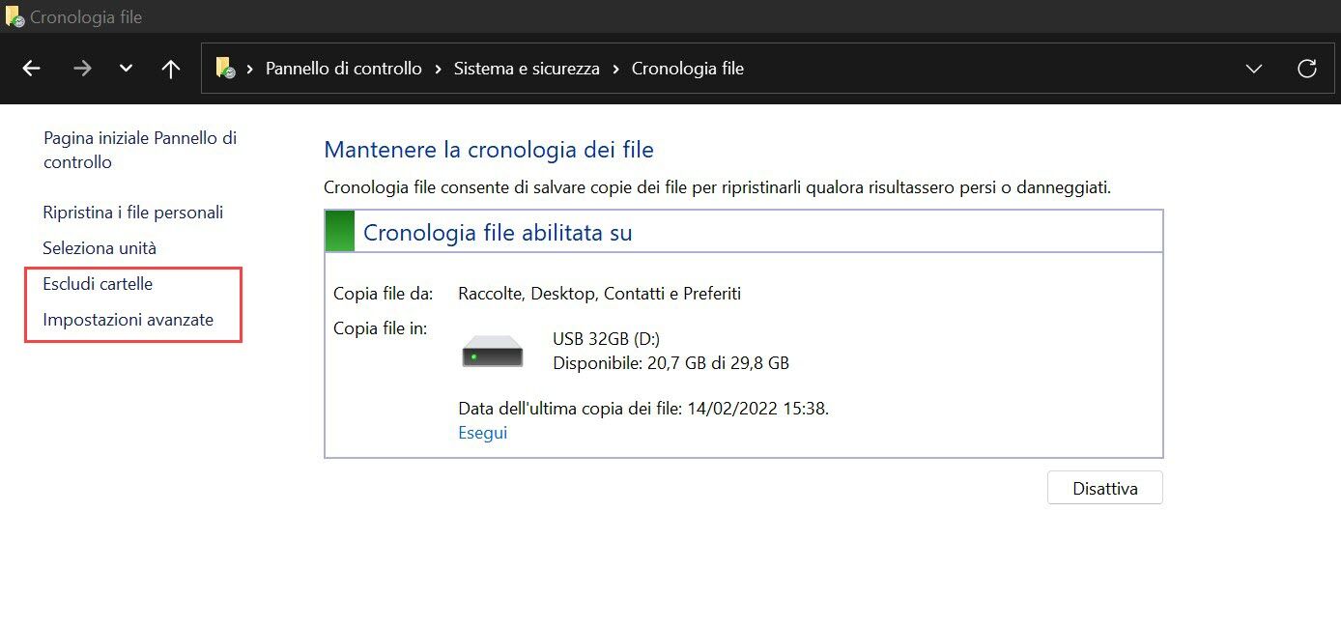Click the green File History status indicator square
The image size is (1341, 626).
tap(339, 230)
